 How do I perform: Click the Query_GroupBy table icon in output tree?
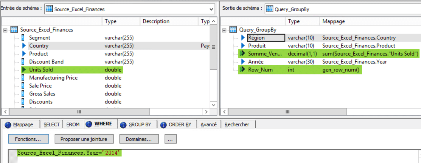point(233,30)
